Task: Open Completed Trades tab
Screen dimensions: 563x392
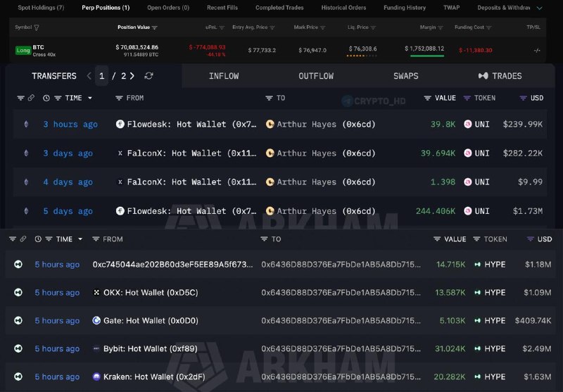Action: coord(279,8)
